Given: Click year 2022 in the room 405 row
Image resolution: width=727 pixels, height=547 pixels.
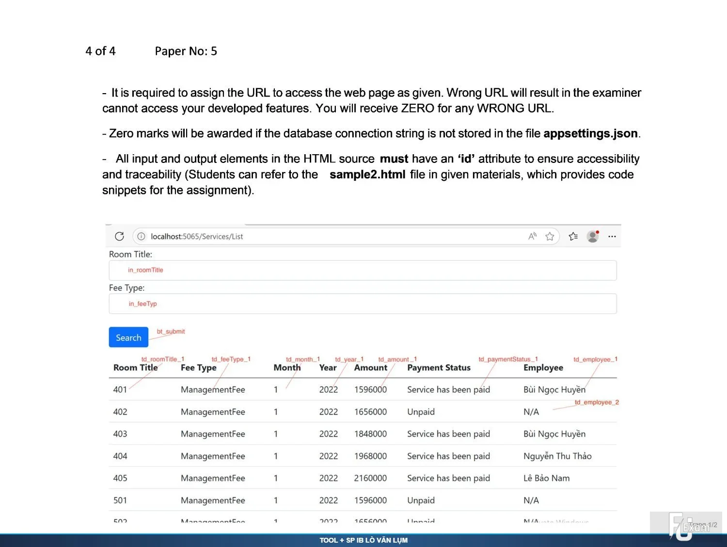Looking at the screenshot, I should click(x=328, y=478).
